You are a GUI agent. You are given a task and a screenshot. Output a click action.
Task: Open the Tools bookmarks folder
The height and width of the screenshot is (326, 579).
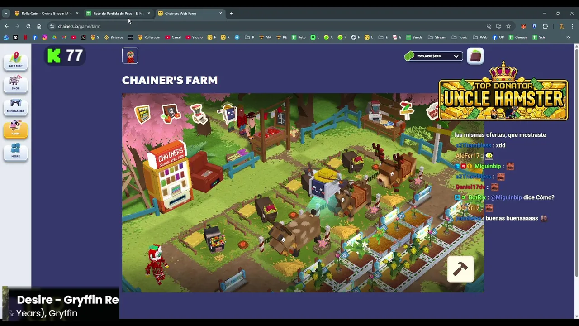pyautogui.click(x=459, y=38)
